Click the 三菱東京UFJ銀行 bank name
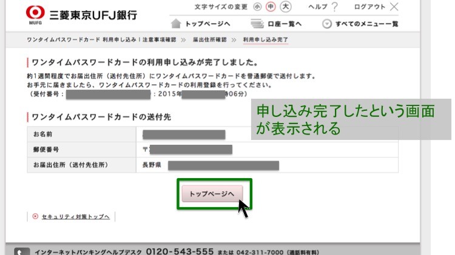 tap(93, 15)
